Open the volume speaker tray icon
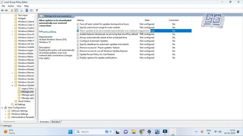 [220, 132]
